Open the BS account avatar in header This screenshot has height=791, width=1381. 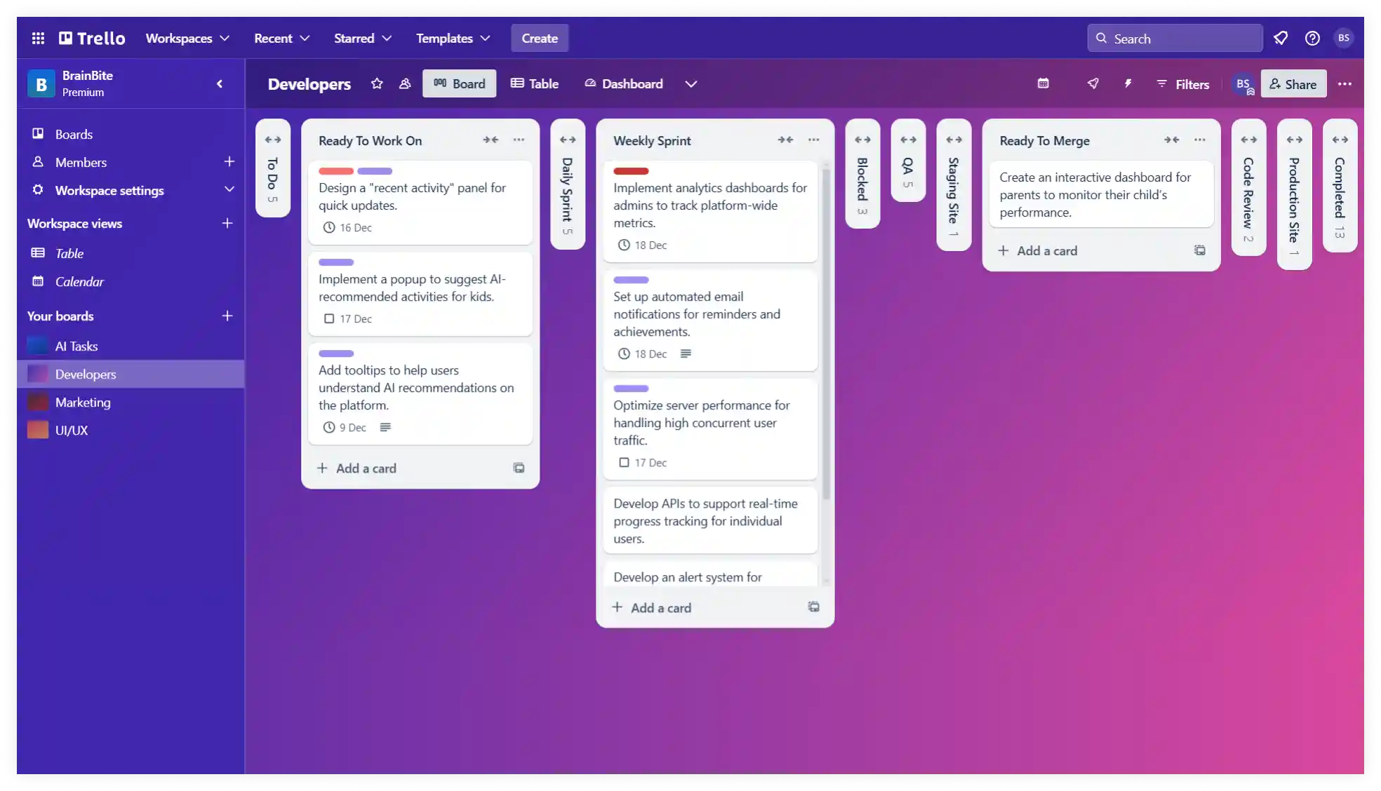pyautogui.click(x=1344, y=38)
